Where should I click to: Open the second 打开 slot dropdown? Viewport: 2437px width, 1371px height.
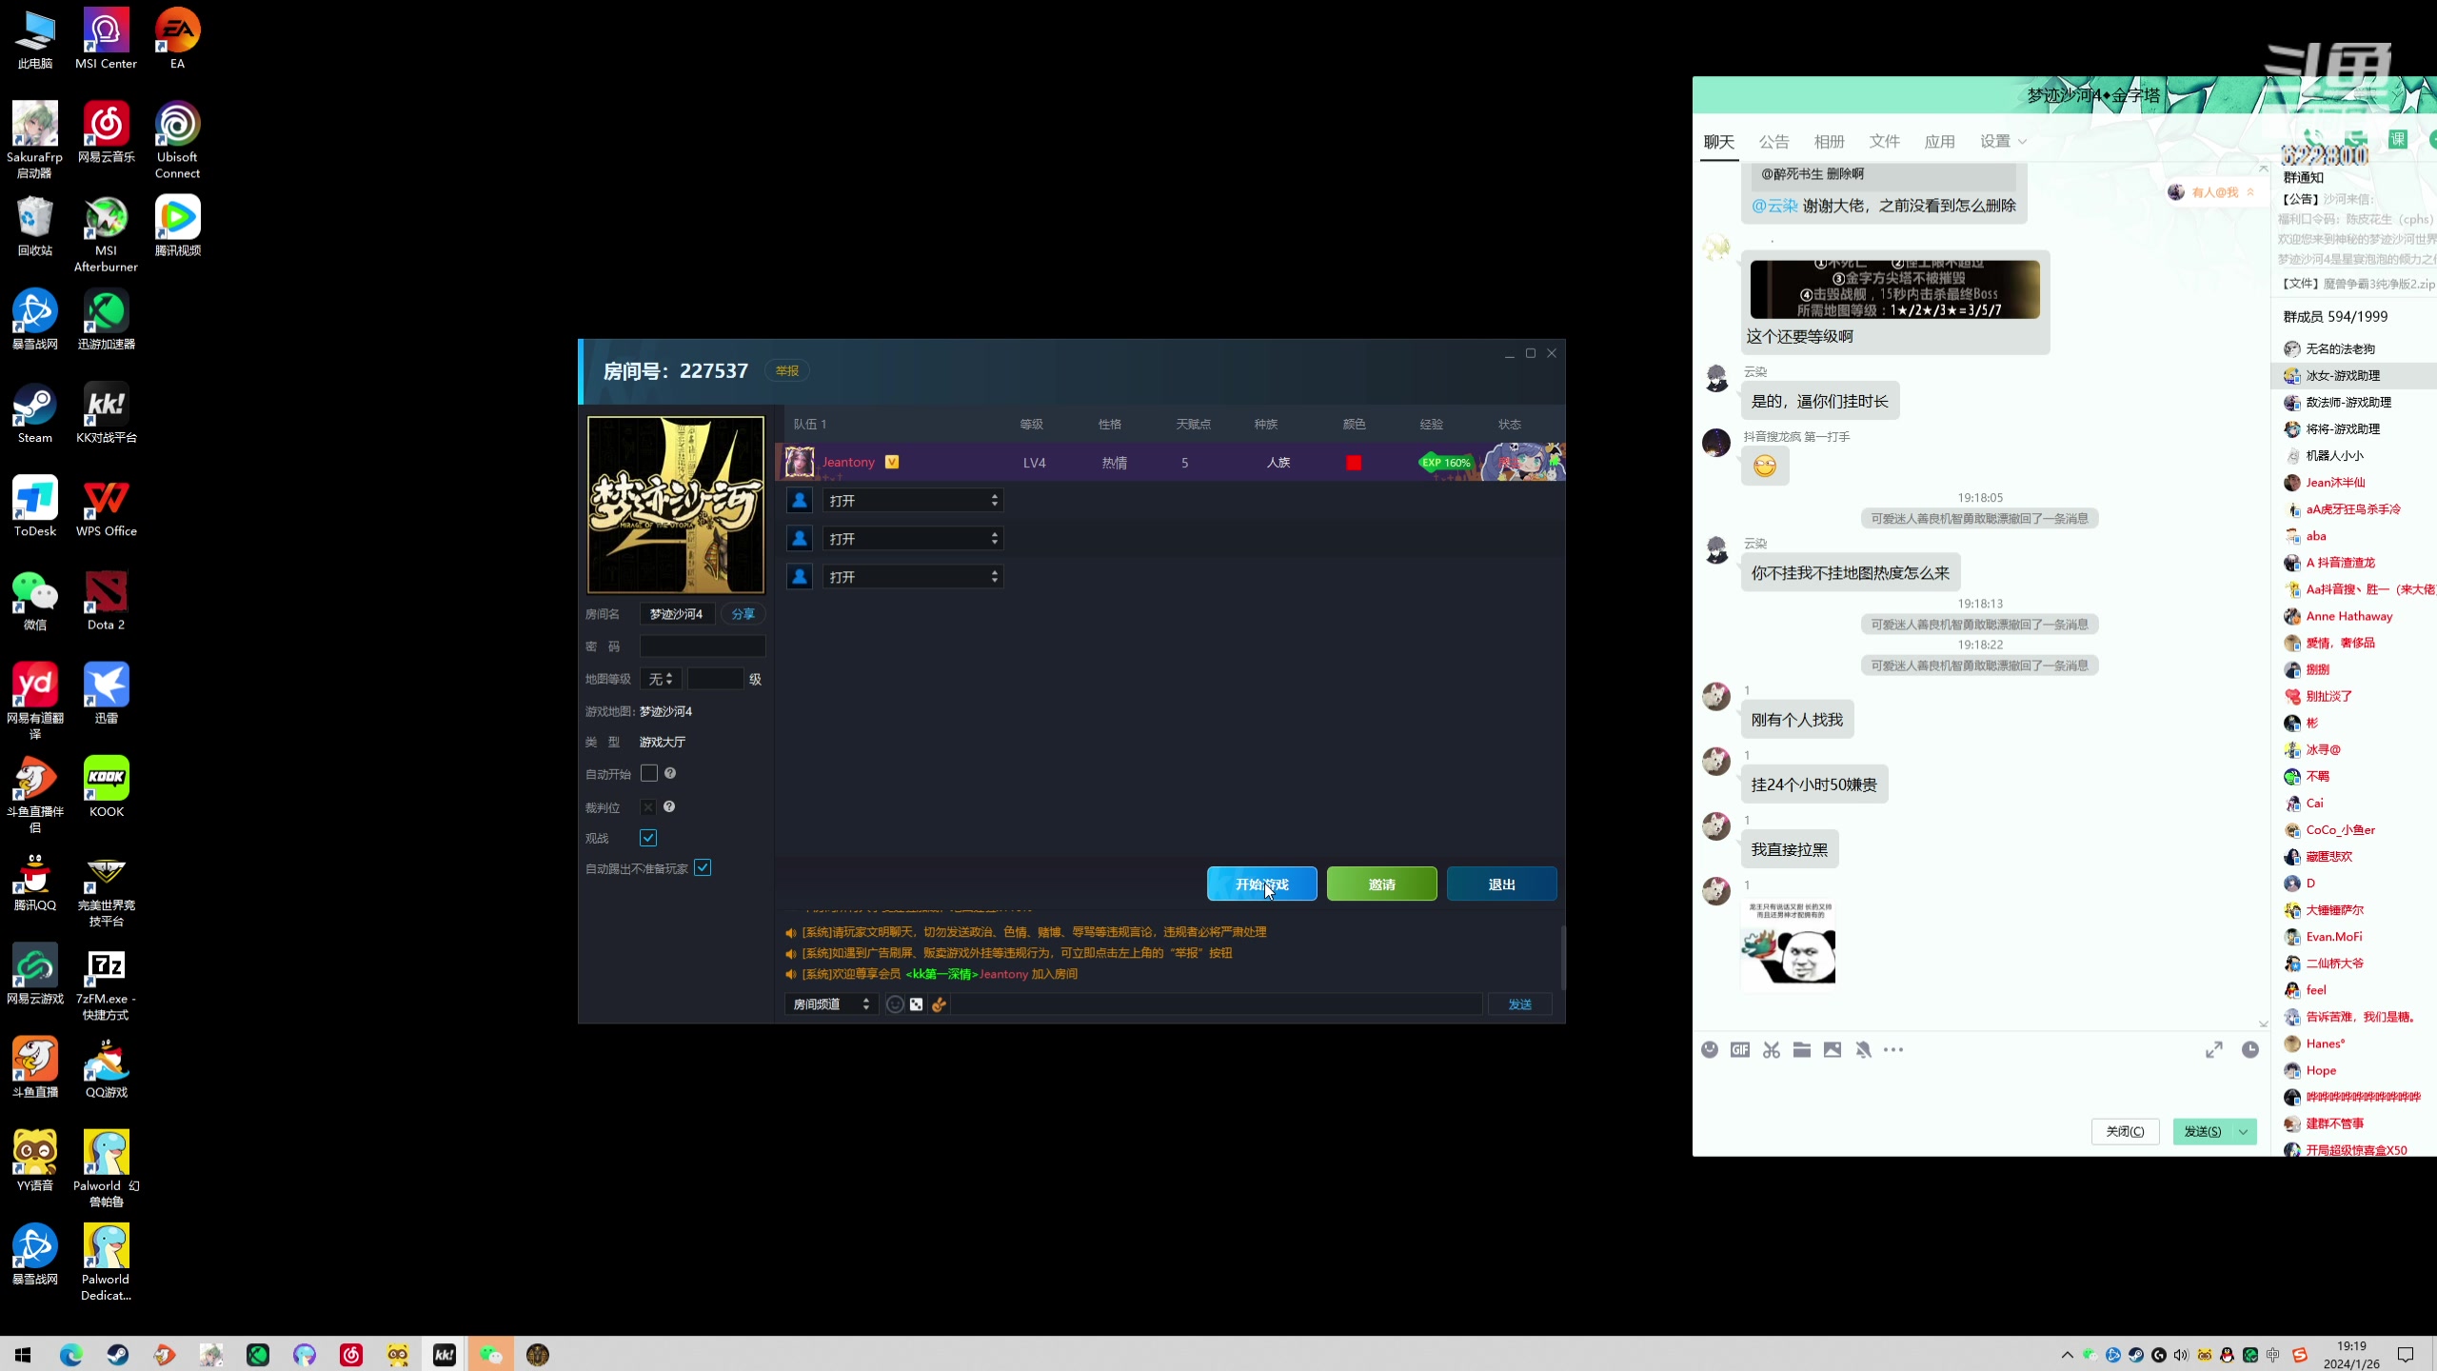point(913,538)
